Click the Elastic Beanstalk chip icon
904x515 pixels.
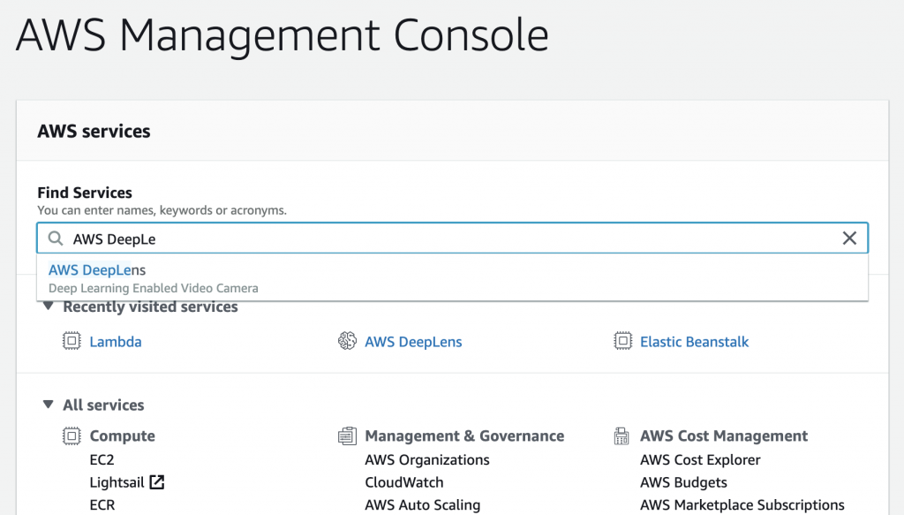pos(622,341)
